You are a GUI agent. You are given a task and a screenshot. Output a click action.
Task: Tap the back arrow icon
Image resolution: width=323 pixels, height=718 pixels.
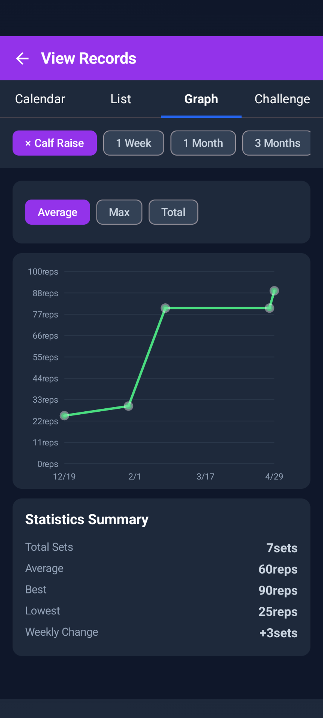tap(22, 58)
